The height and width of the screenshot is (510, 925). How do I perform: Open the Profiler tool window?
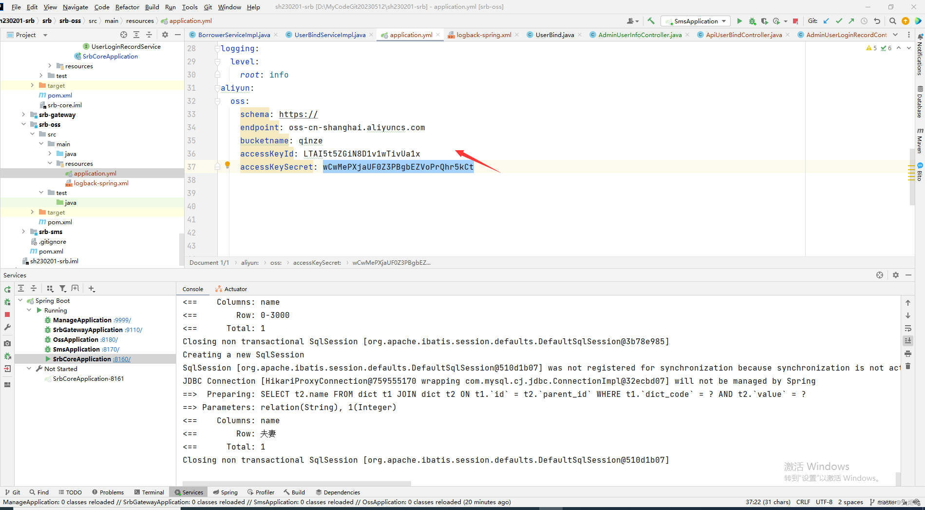coord(261,492)
